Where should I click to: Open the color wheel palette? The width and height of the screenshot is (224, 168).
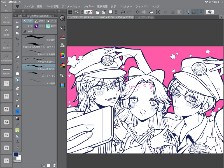click(x=62, y=55)
